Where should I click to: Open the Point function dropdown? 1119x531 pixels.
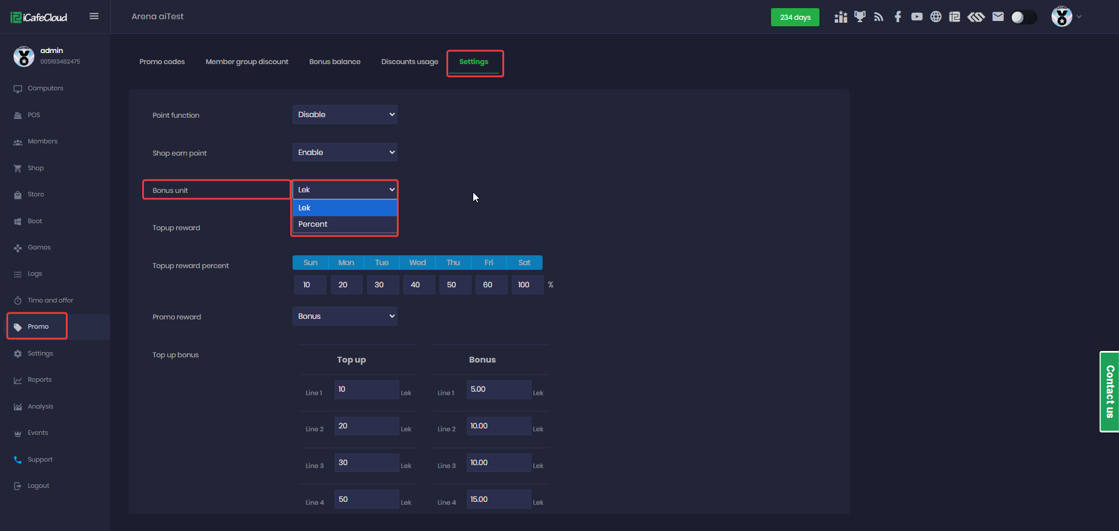click(x=344, y=115)
